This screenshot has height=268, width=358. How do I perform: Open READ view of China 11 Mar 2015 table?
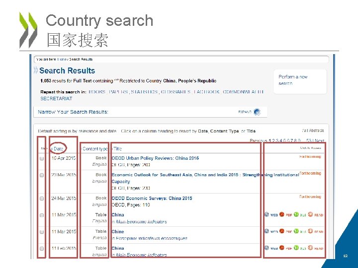pyautogui.click(x=316, y=215)
